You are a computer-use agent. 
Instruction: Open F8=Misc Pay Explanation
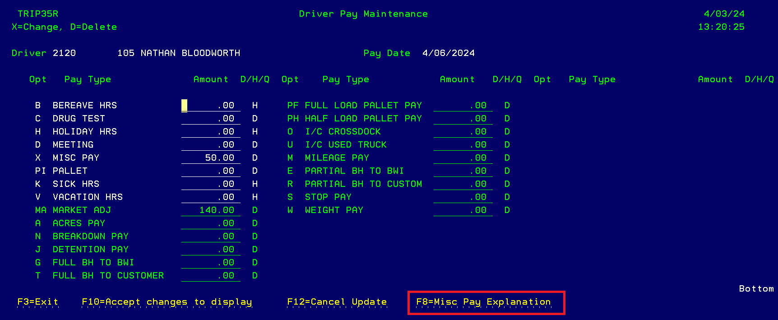coord(483,302)
